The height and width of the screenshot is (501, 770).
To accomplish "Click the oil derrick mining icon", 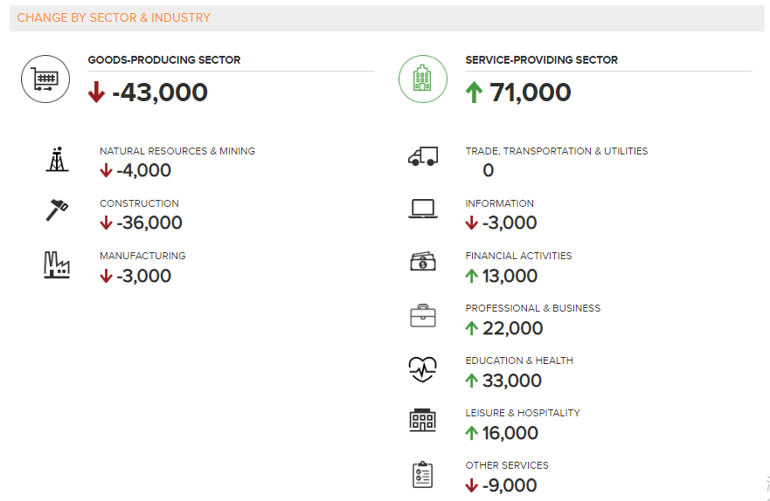I will click(x=57, y=159).
